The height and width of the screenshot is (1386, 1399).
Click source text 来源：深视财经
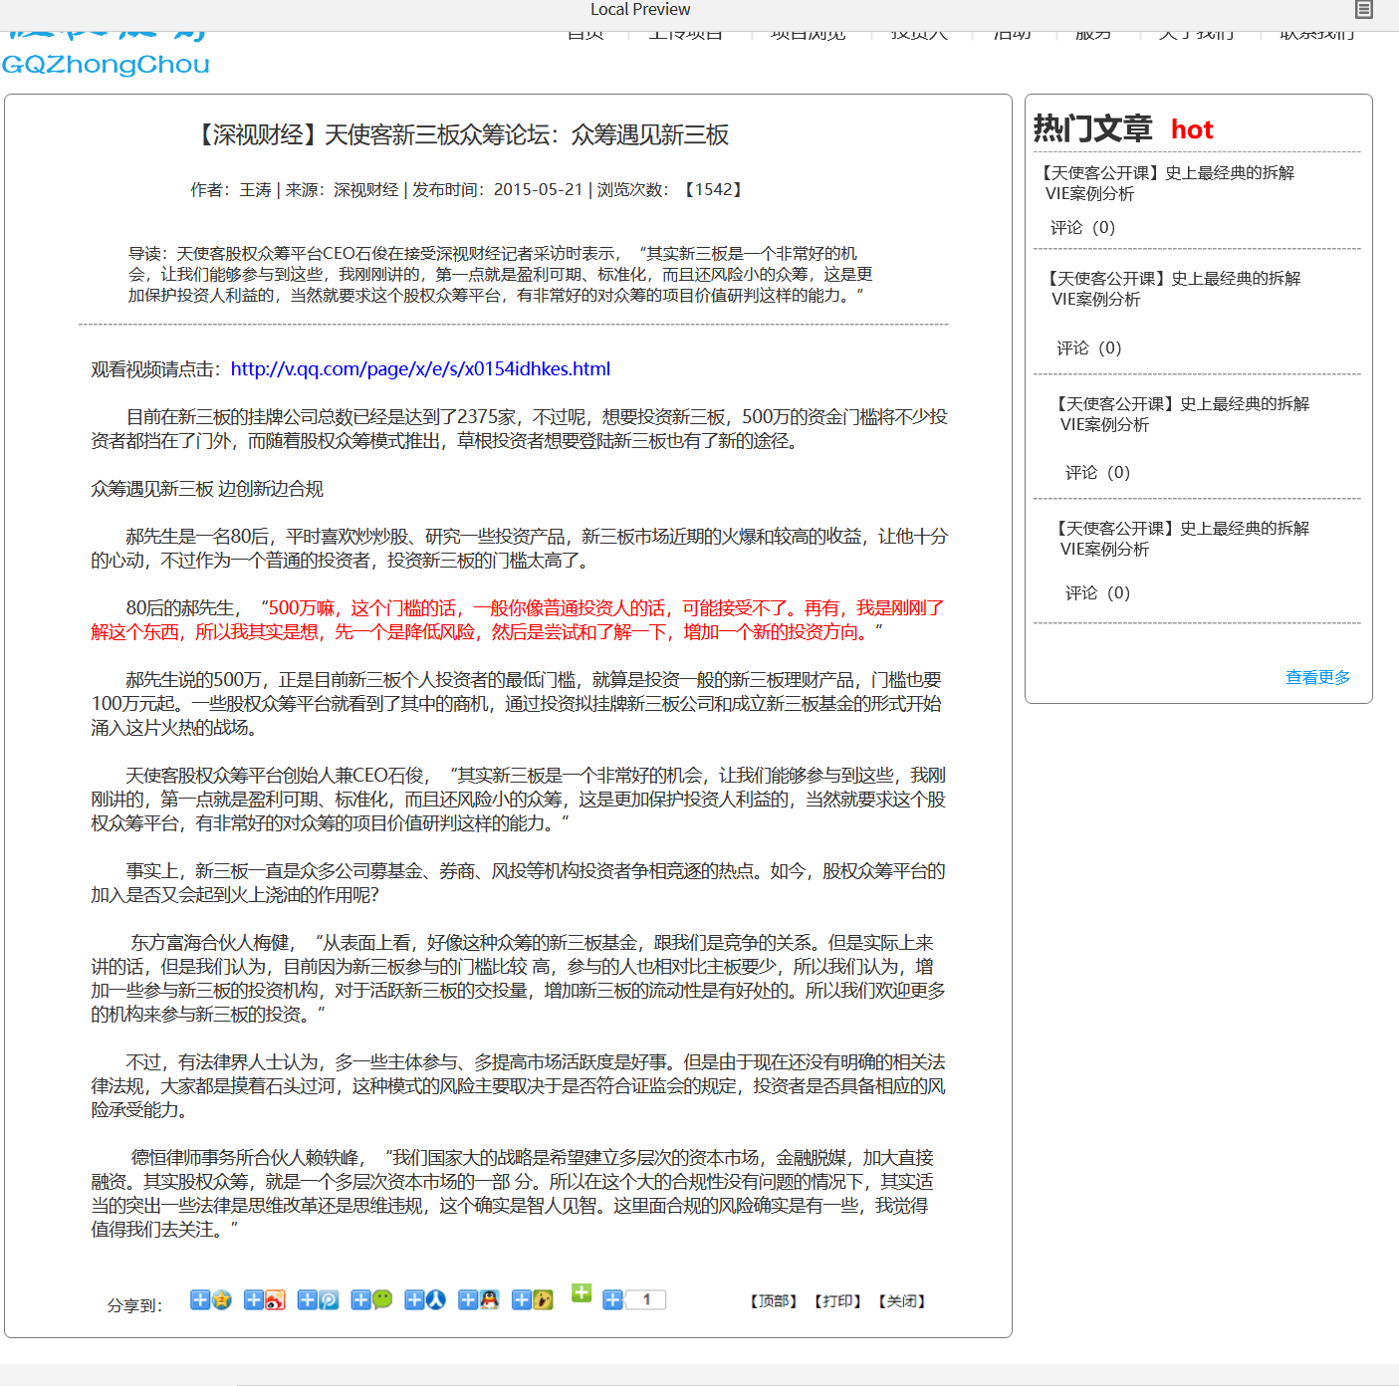click(x=342, y=189)
